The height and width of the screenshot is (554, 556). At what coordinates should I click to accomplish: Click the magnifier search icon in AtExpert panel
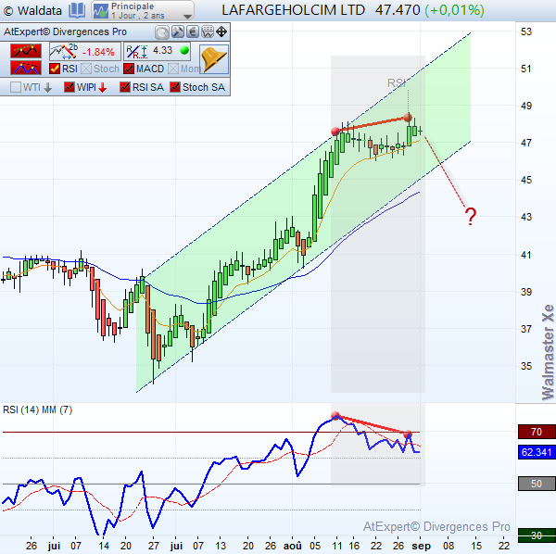click(x=162, y=32)
